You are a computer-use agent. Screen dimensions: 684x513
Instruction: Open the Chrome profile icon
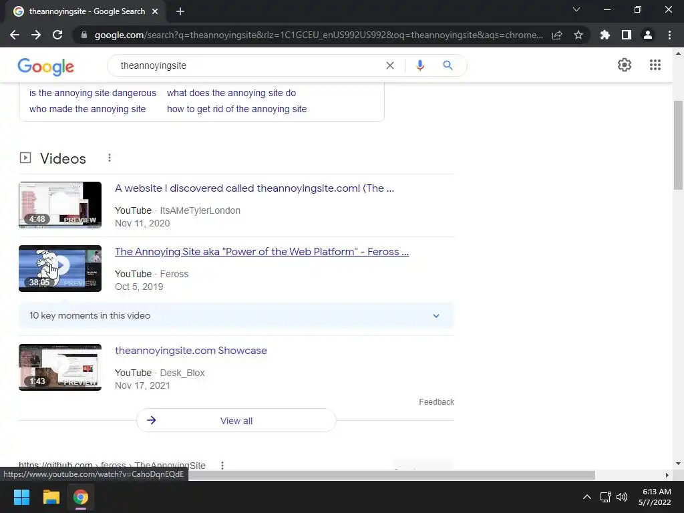click(x=648, y=35)
